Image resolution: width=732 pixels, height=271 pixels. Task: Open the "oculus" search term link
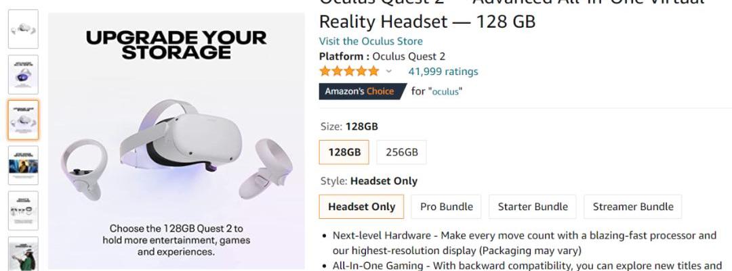tap(445, 92)
